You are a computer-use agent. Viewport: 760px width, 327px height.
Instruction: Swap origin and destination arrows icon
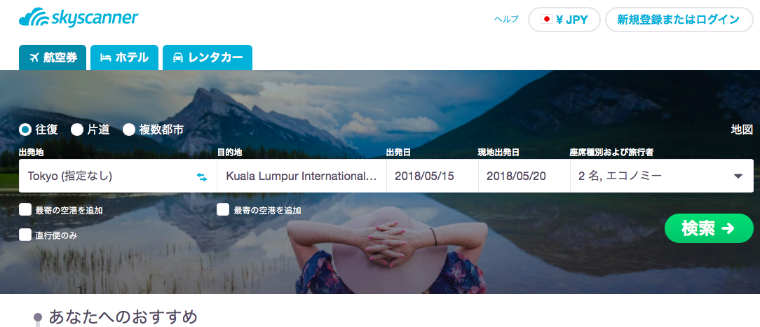pos(202,176)
